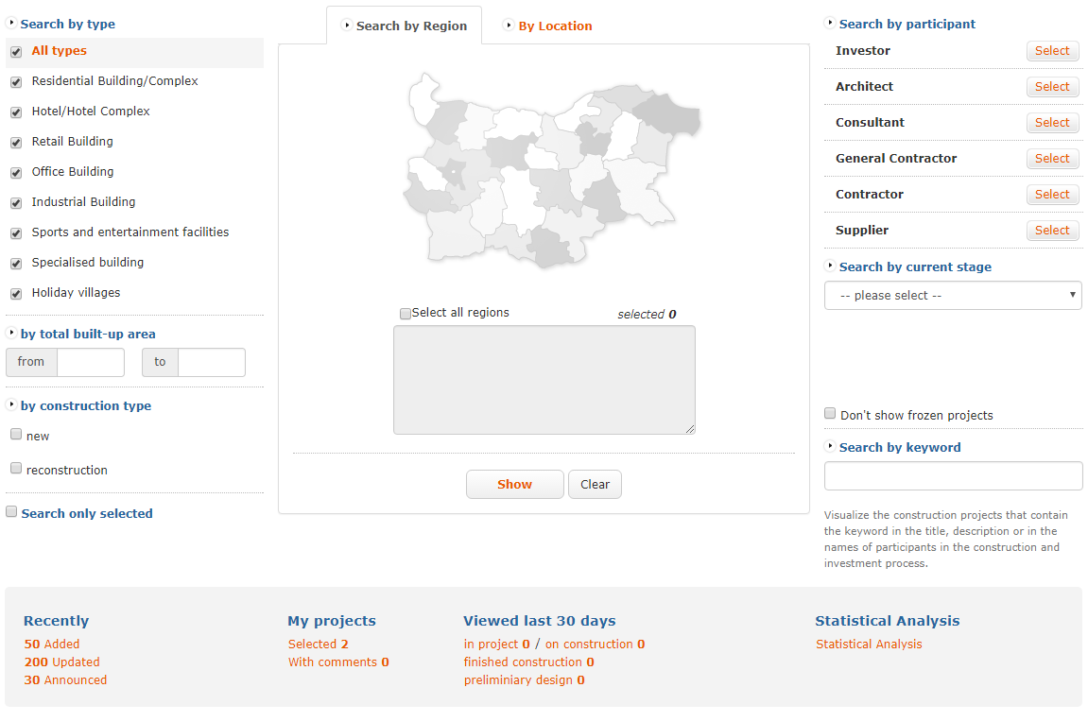
Task: Expand the Search by current stage section
Action: tap(914, 267)
